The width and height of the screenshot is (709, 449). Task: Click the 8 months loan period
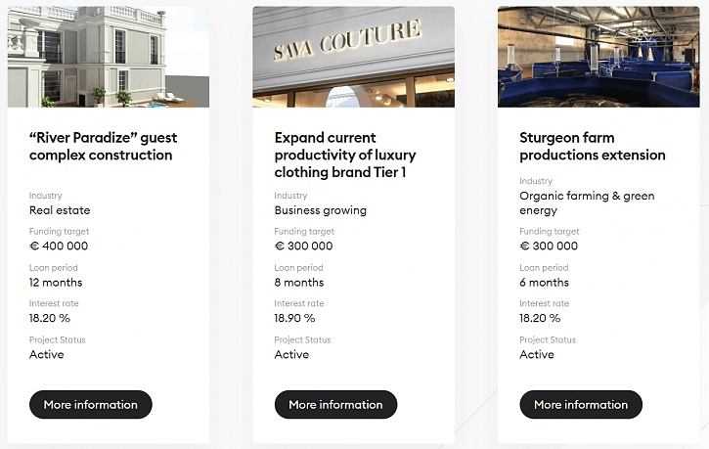pyautogui.click(x=298, y=283)
